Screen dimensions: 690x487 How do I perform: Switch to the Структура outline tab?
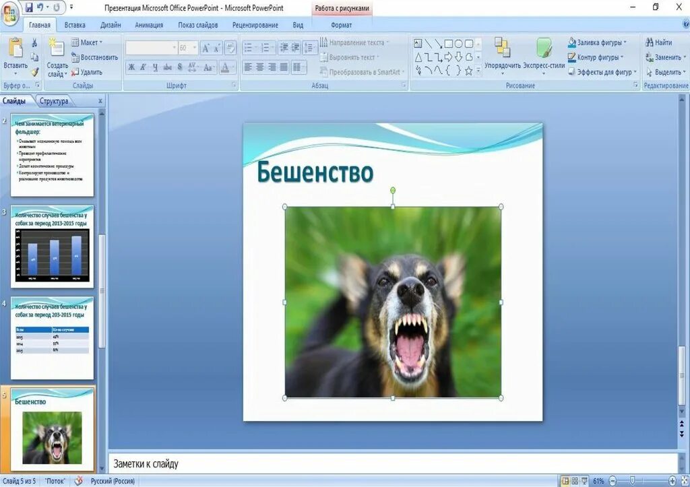point(54,101)
